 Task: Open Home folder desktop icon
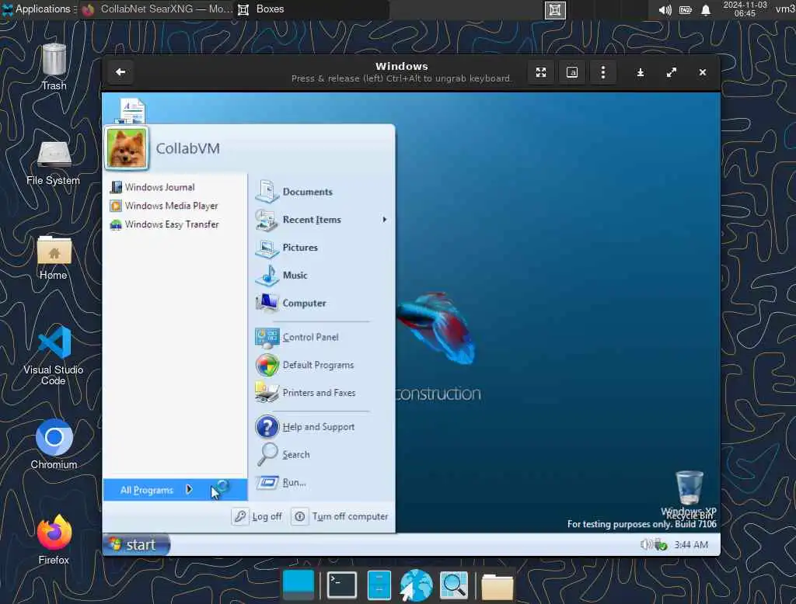click(54, 258)
